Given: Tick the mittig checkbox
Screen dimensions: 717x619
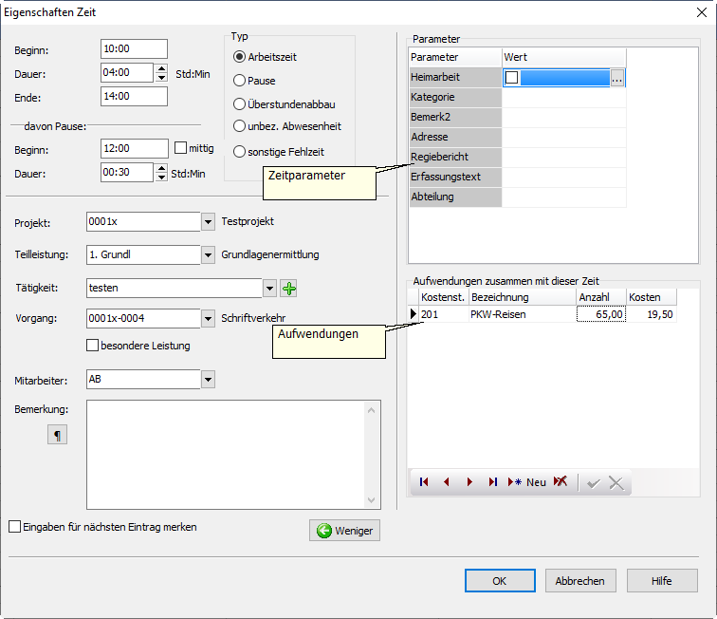Looking at the screenshot, I should click(181, 148).
